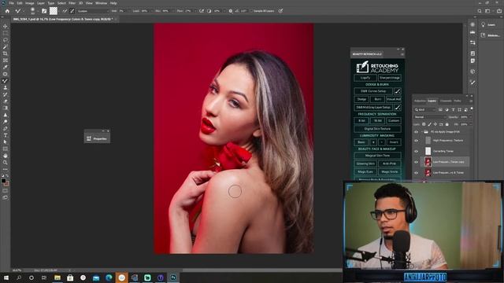Click the Digital Skin Texture button
The height and width of the screenshot is (283, 504).
click(377, 129)
